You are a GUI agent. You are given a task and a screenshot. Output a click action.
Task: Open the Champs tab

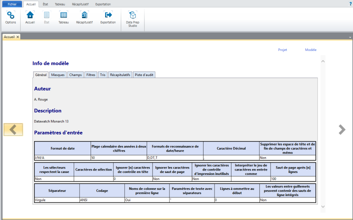point(75,75)
